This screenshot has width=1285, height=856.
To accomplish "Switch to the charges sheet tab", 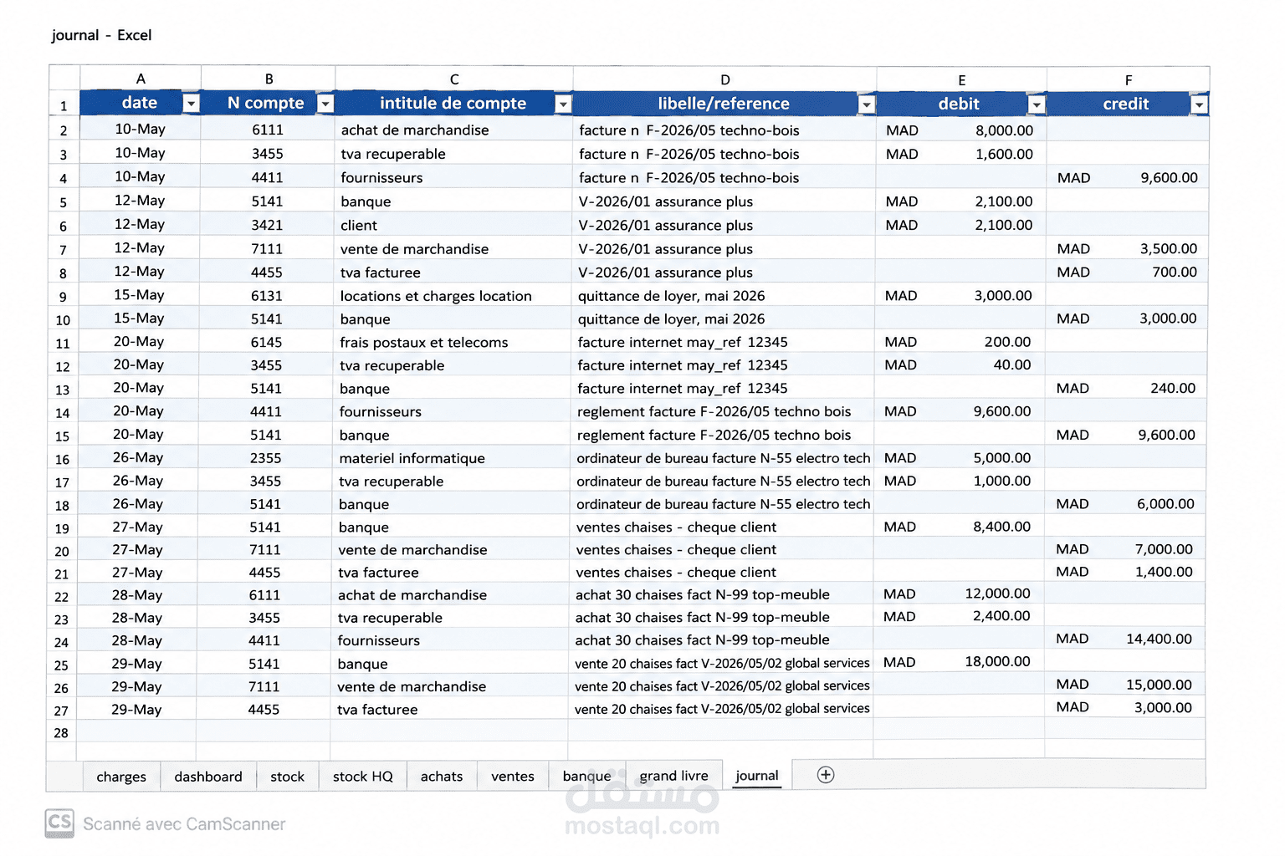I will pos(121,777).
